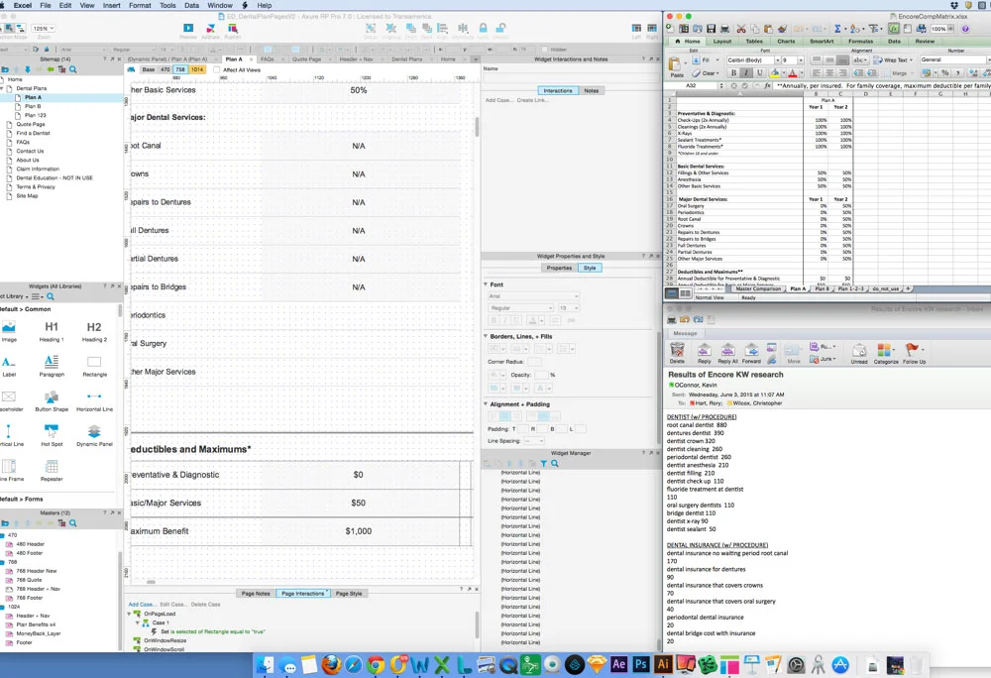991x678 pixels.
Task: Click the Cut scissors icon in Excel
Action: [741, 29]
